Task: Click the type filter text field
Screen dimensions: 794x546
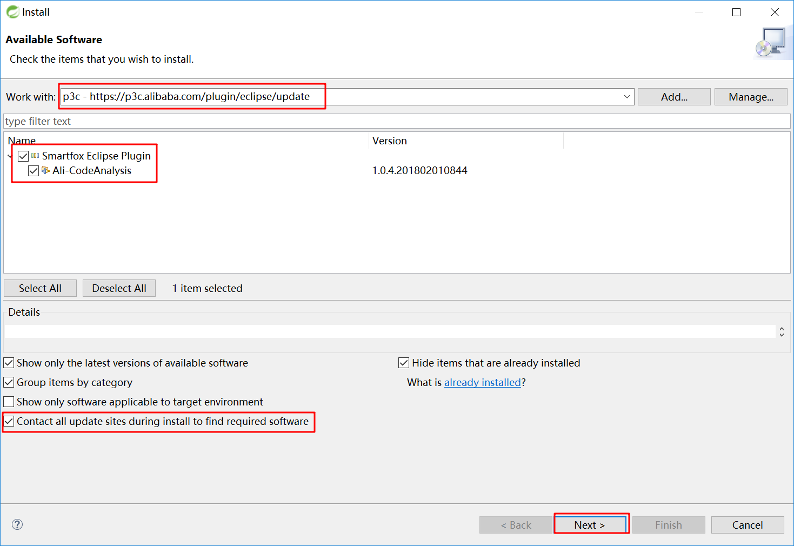Action: pos(397,121)
